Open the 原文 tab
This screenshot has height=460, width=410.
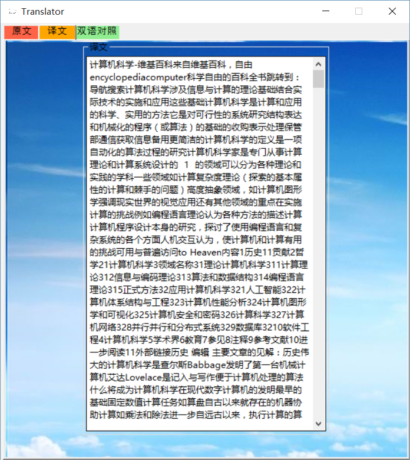point(21,32)
